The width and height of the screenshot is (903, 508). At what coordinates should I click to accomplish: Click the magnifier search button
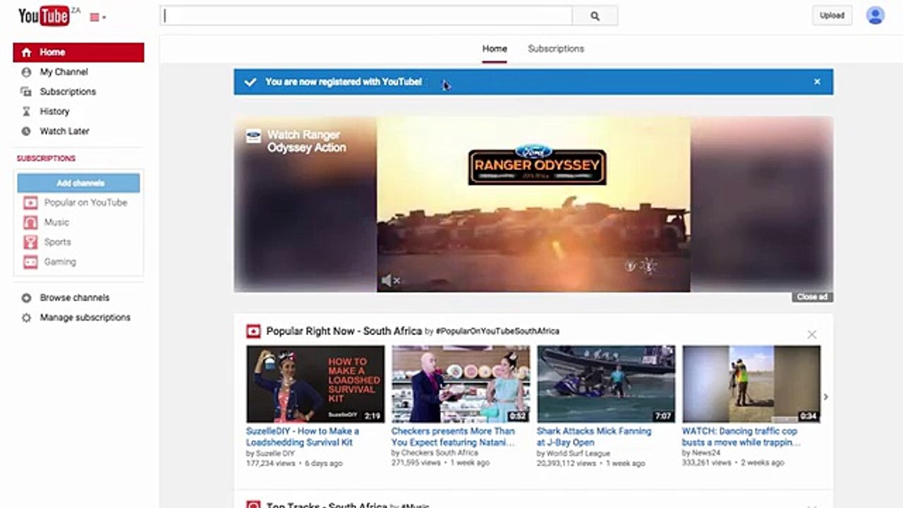click(595, 16)
